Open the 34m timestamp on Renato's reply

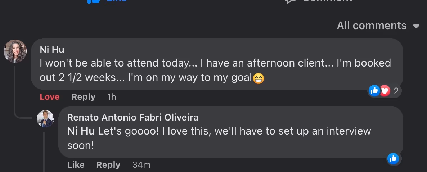(x=141, y=165)
